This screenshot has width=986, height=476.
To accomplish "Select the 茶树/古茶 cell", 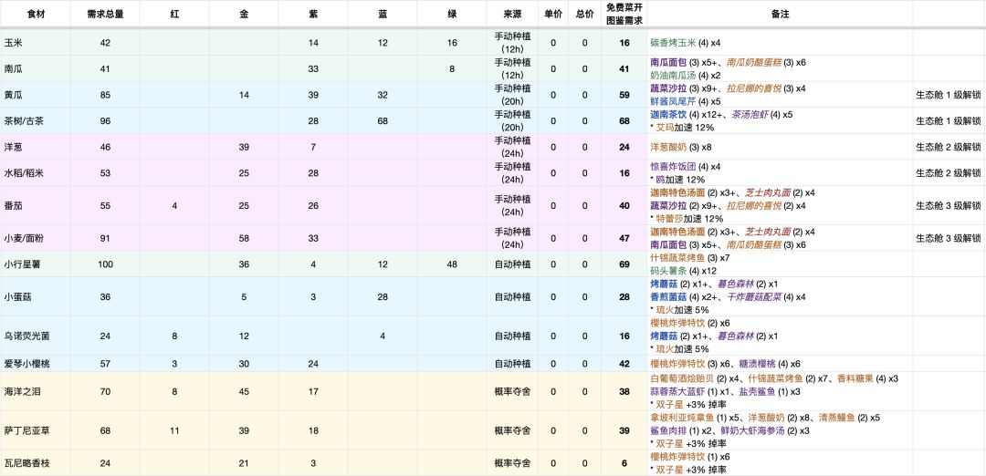I will tap(36, 120).
